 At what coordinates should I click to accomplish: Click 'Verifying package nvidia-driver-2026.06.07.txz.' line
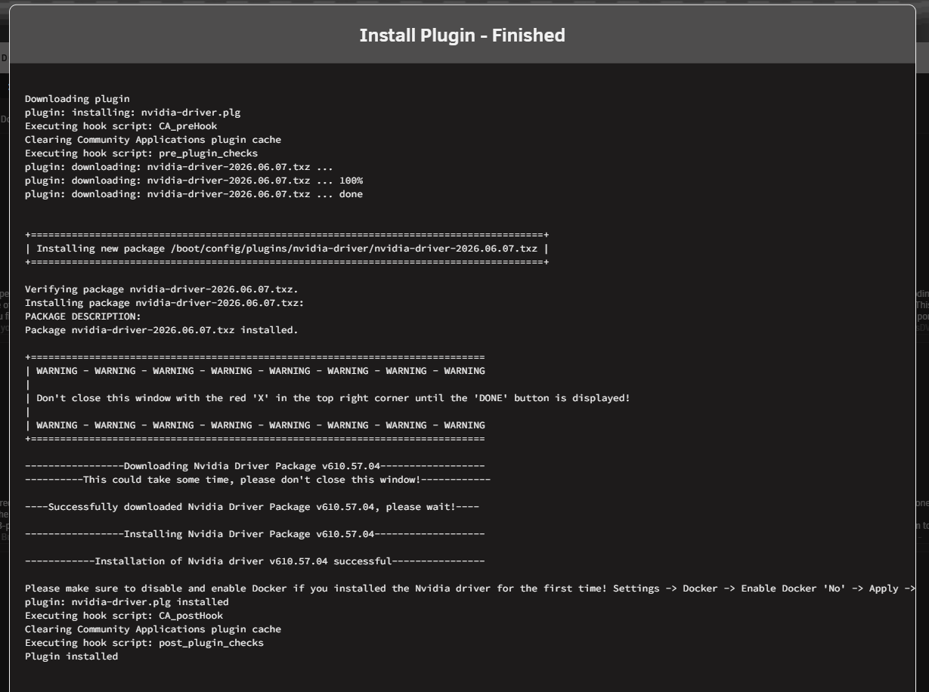coord(162,289)
